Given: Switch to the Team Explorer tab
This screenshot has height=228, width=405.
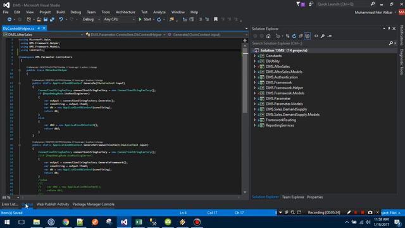Looking at the screenshot, I should (293, 197).
